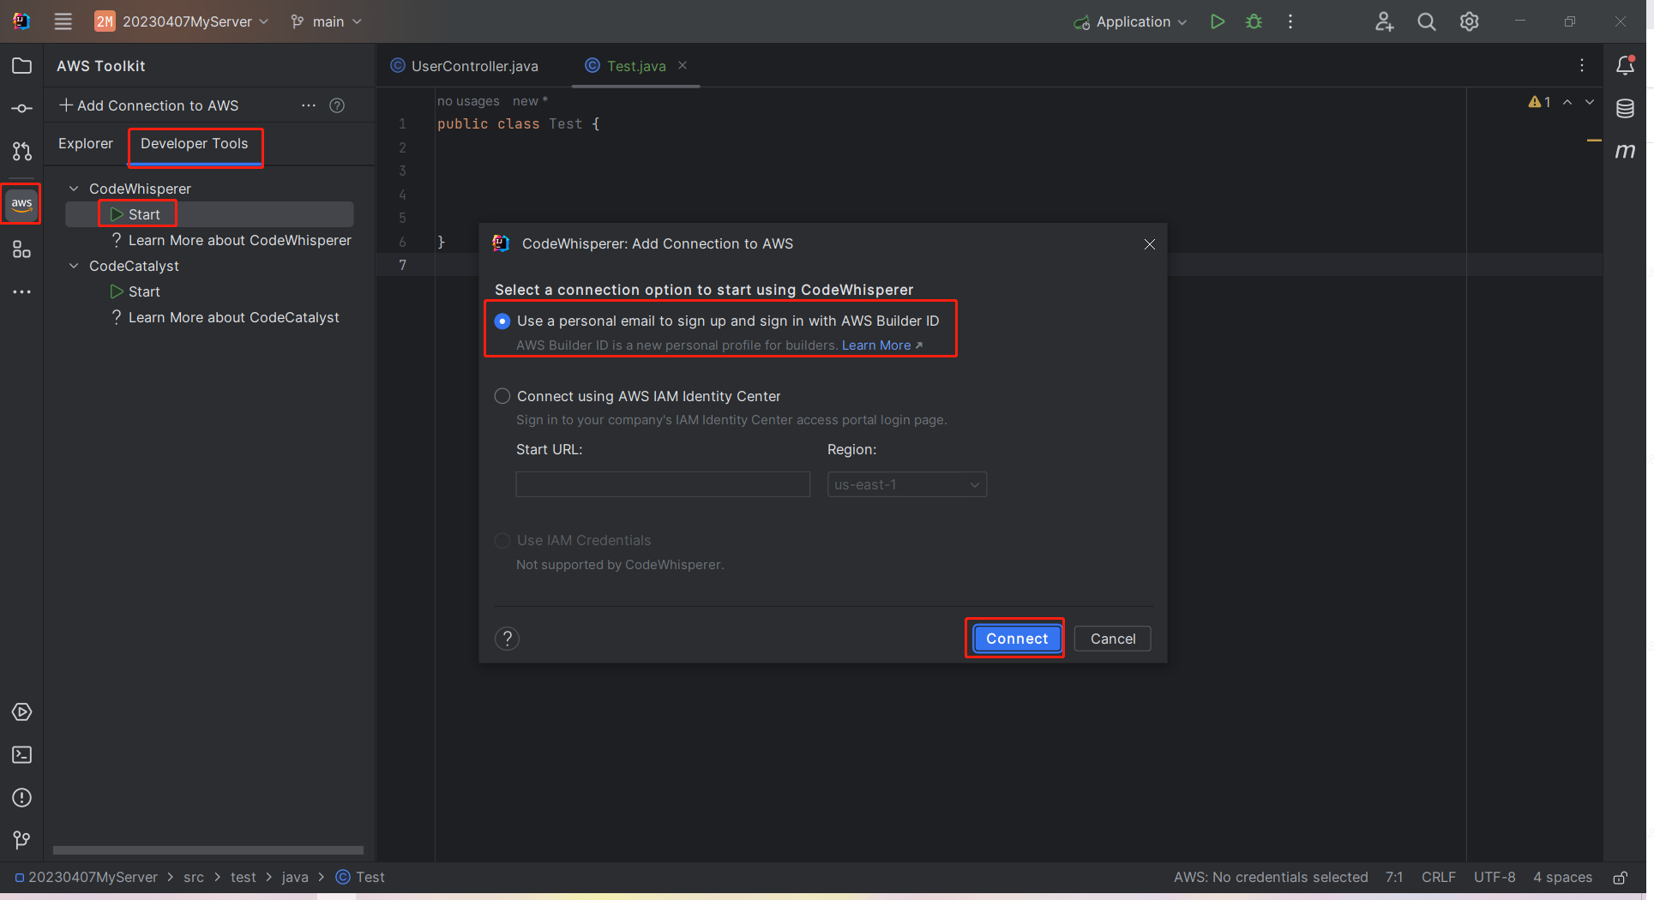Open the Project folder tool window

[x=21, y=66]
